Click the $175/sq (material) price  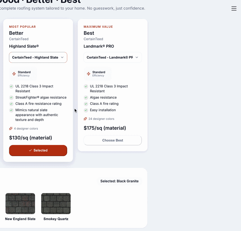click(x=105, y=128)
